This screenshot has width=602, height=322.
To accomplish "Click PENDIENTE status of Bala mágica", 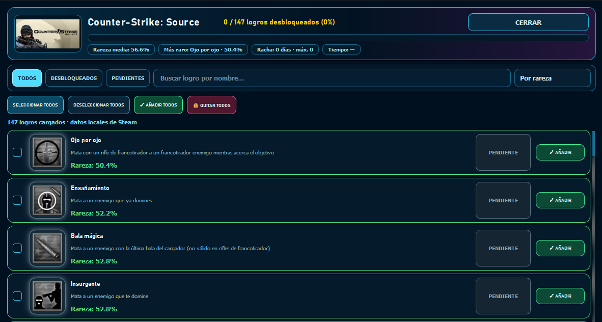I will click(503, 248).
